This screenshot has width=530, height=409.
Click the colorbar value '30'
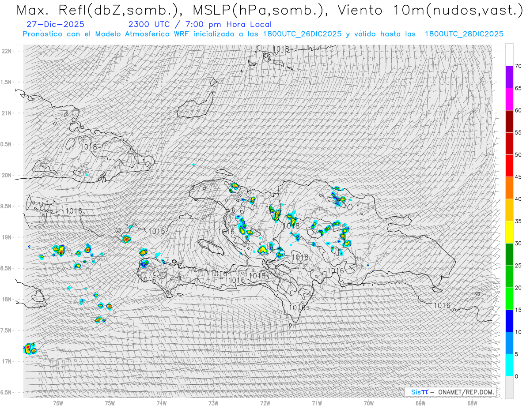point(518,244)
